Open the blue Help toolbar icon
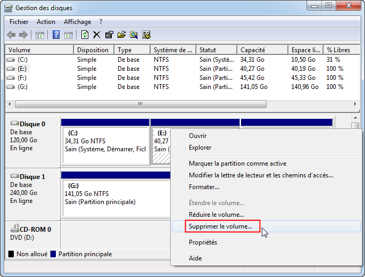This screenshot has width=365, height=277. (56, 35)
